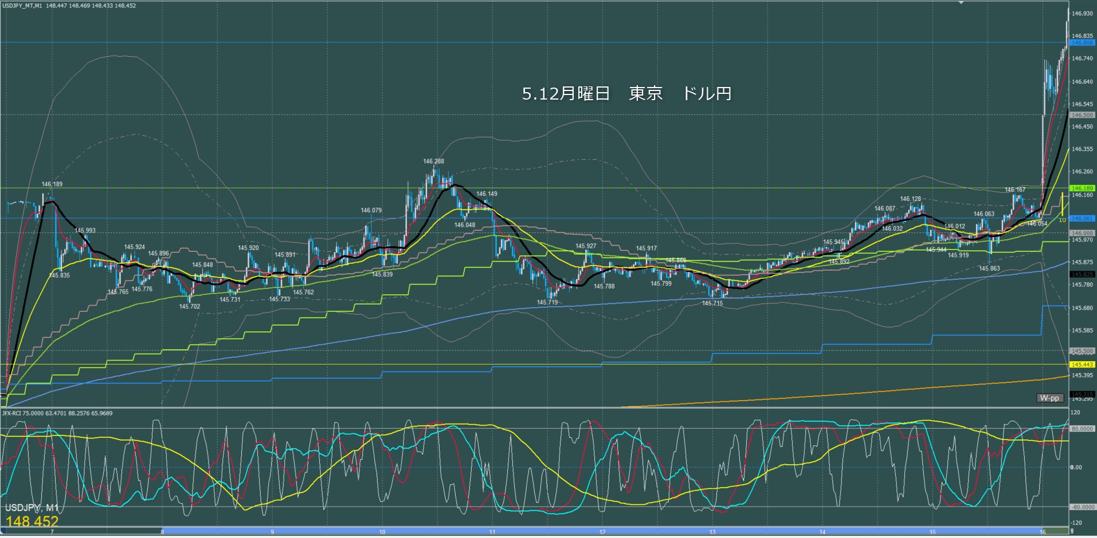Click hour 11 on the time axis

tap(492, 532)
